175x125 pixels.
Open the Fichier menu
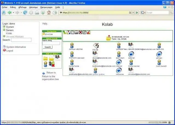(x=5, y=7)
